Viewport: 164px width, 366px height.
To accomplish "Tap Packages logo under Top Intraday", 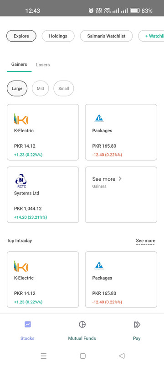I will pos(99,266).
